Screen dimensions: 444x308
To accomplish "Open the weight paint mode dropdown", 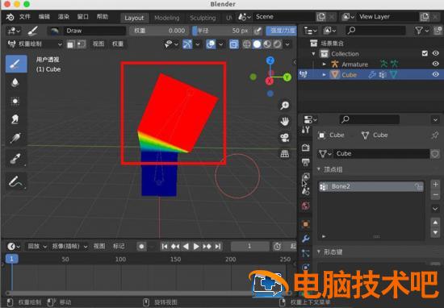I will pyautogui.click(x=35, y=44).
